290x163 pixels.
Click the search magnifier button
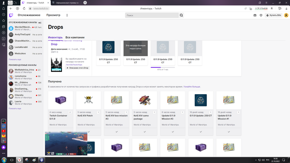[x=181, y=15]
